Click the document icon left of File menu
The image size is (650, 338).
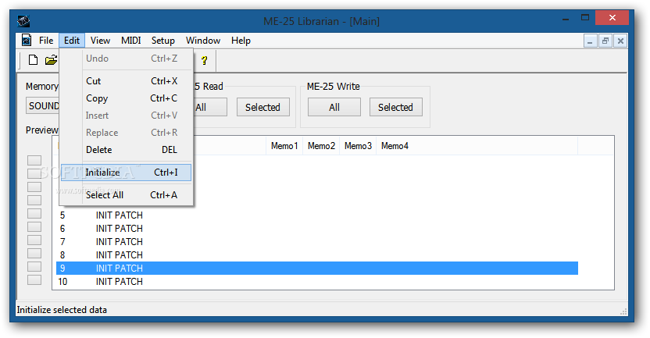27,41
